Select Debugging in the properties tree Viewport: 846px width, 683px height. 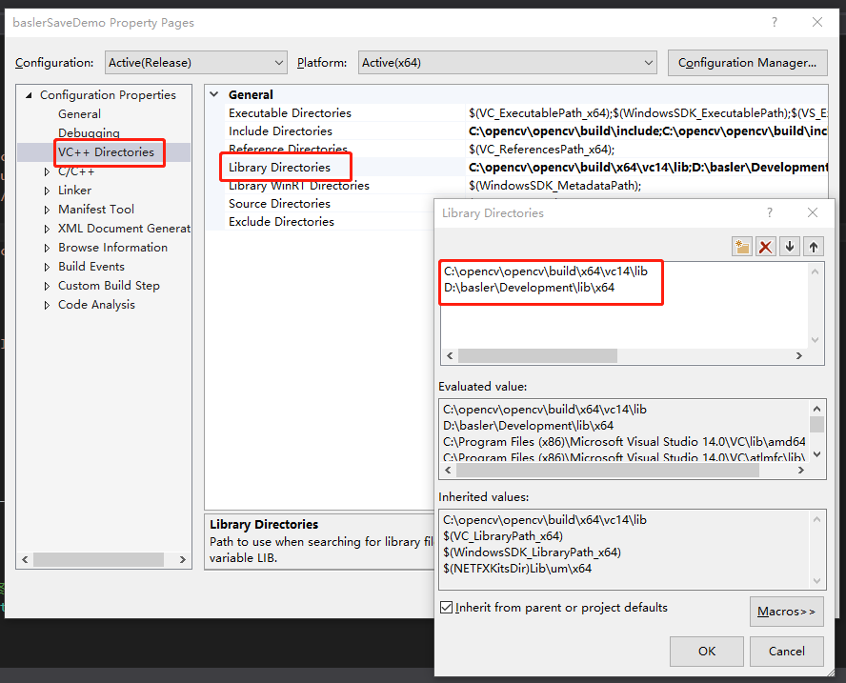88,132
